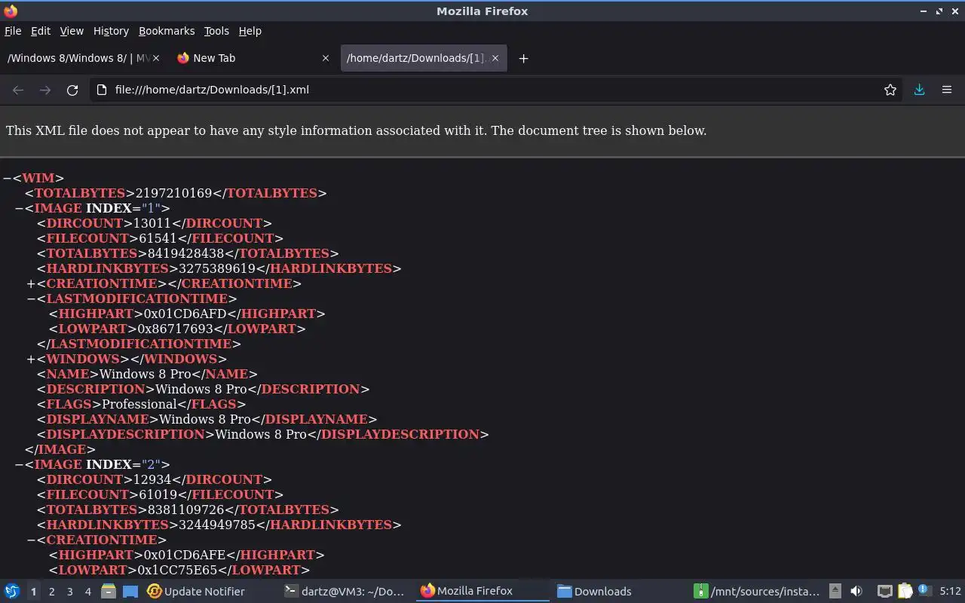Close the [1].xml tab

coord(495,58)
